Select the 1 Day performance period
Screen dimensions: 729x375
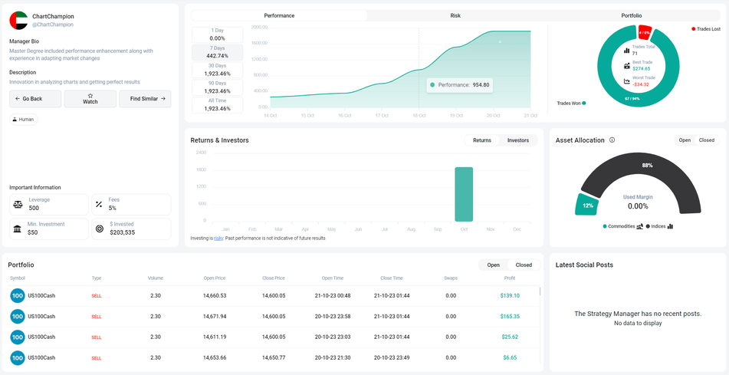pyautogui.click(x=217, y=35)
